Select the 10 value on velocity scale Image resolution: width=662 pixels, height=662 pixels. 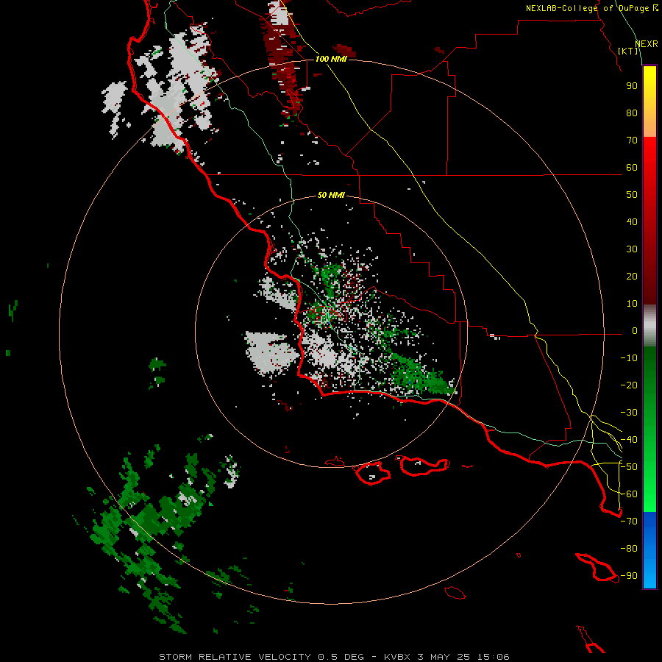632,304
